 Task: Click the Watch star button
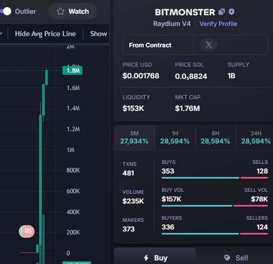tap(73, 12)
